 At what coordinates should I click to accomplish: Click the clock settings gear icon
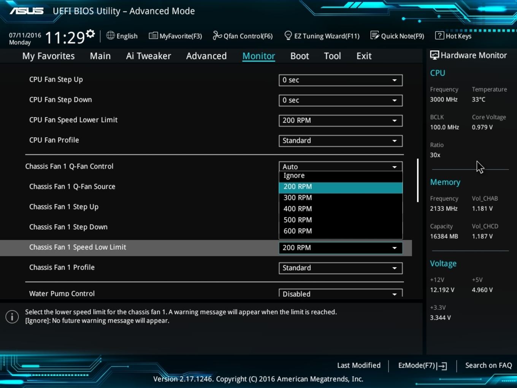click(90, 34)
